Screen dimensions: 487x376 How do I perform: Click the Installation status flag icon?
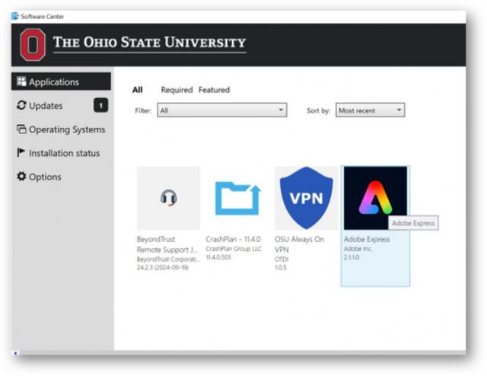point(21,152)
